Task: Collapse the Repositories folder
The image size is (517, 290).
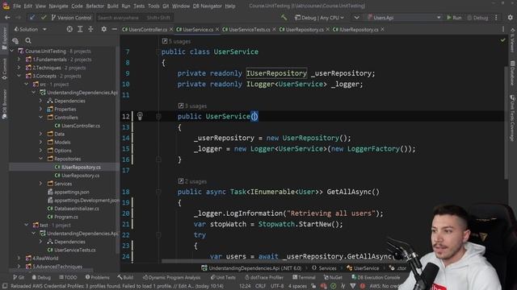Action: [41, 159]
